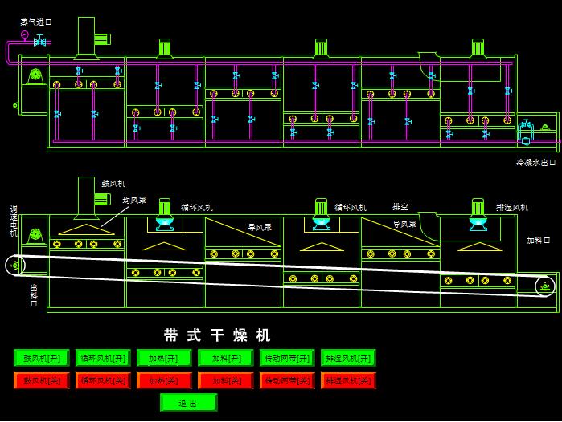
Task: Stop feeding via 加料[关] button
Action: pyautogui.click(x=226, y=380)
